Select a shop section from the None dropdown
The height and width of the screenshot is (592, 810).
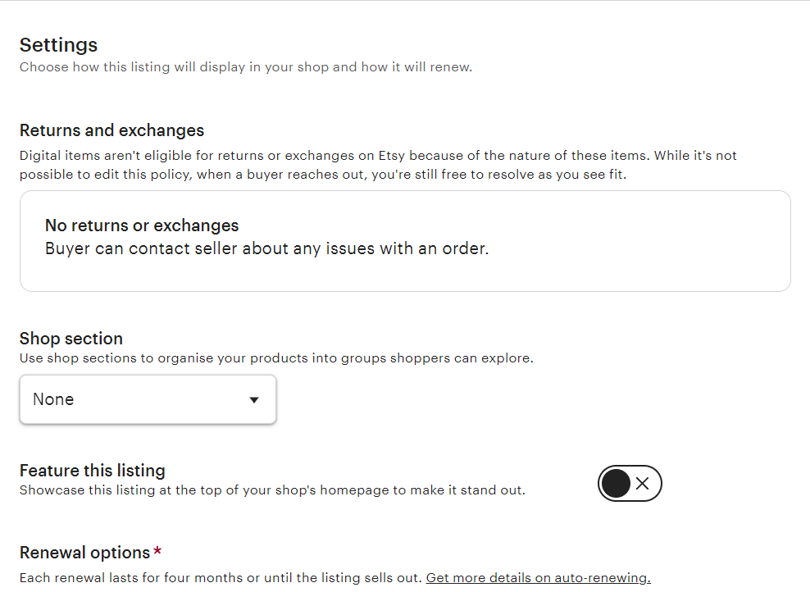(x=148, y=399)
